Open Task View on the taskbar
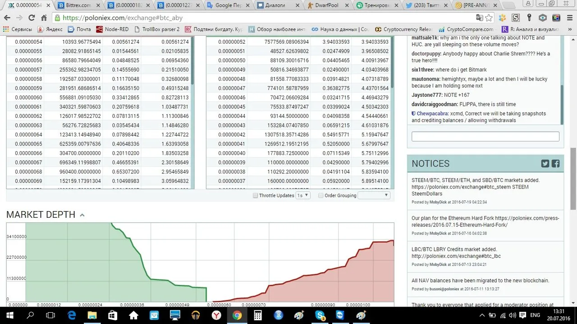 [x=51, y=315]
